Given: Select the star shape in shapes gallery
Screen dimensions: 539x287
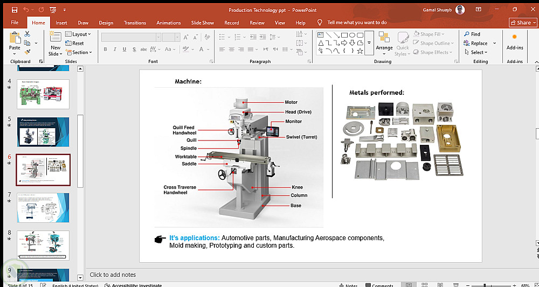Looking at the screenshot, I should [x=360, y=51].
